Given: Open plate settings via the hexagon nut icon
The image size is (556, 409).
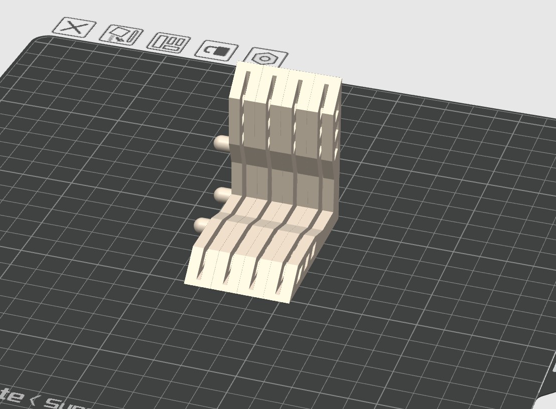Looking at the screenshot, I should 265,58.
